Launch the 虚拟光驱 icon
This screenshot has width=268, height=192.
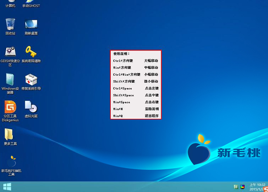pyautogui.click(x=31, y=109)
